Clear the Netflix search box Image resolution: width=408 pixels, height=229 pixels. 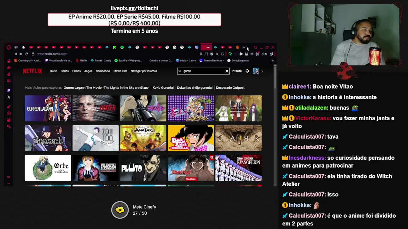[x=227, y=71]
